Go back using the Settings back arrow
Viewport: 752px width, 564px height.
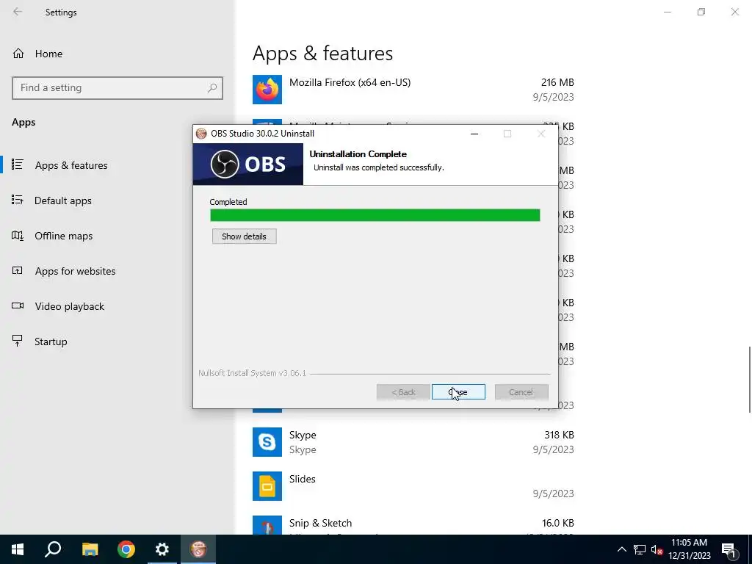(18, 12)
